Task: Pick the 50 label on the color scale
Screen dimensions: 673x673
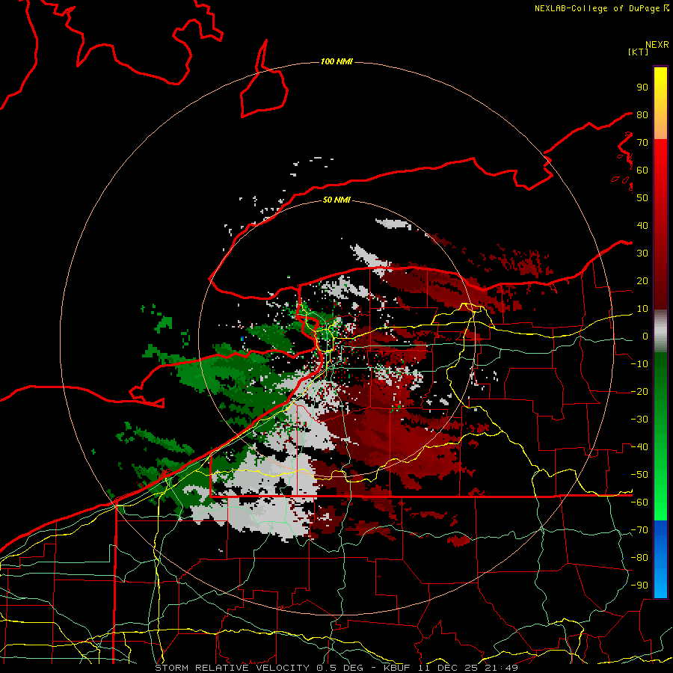Action: pos(642,198)
